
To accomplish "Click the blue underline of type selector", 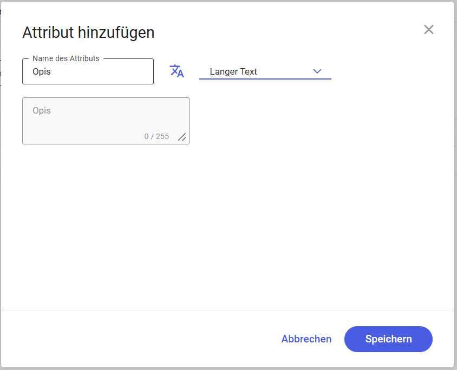I will [x=265, y=79].
